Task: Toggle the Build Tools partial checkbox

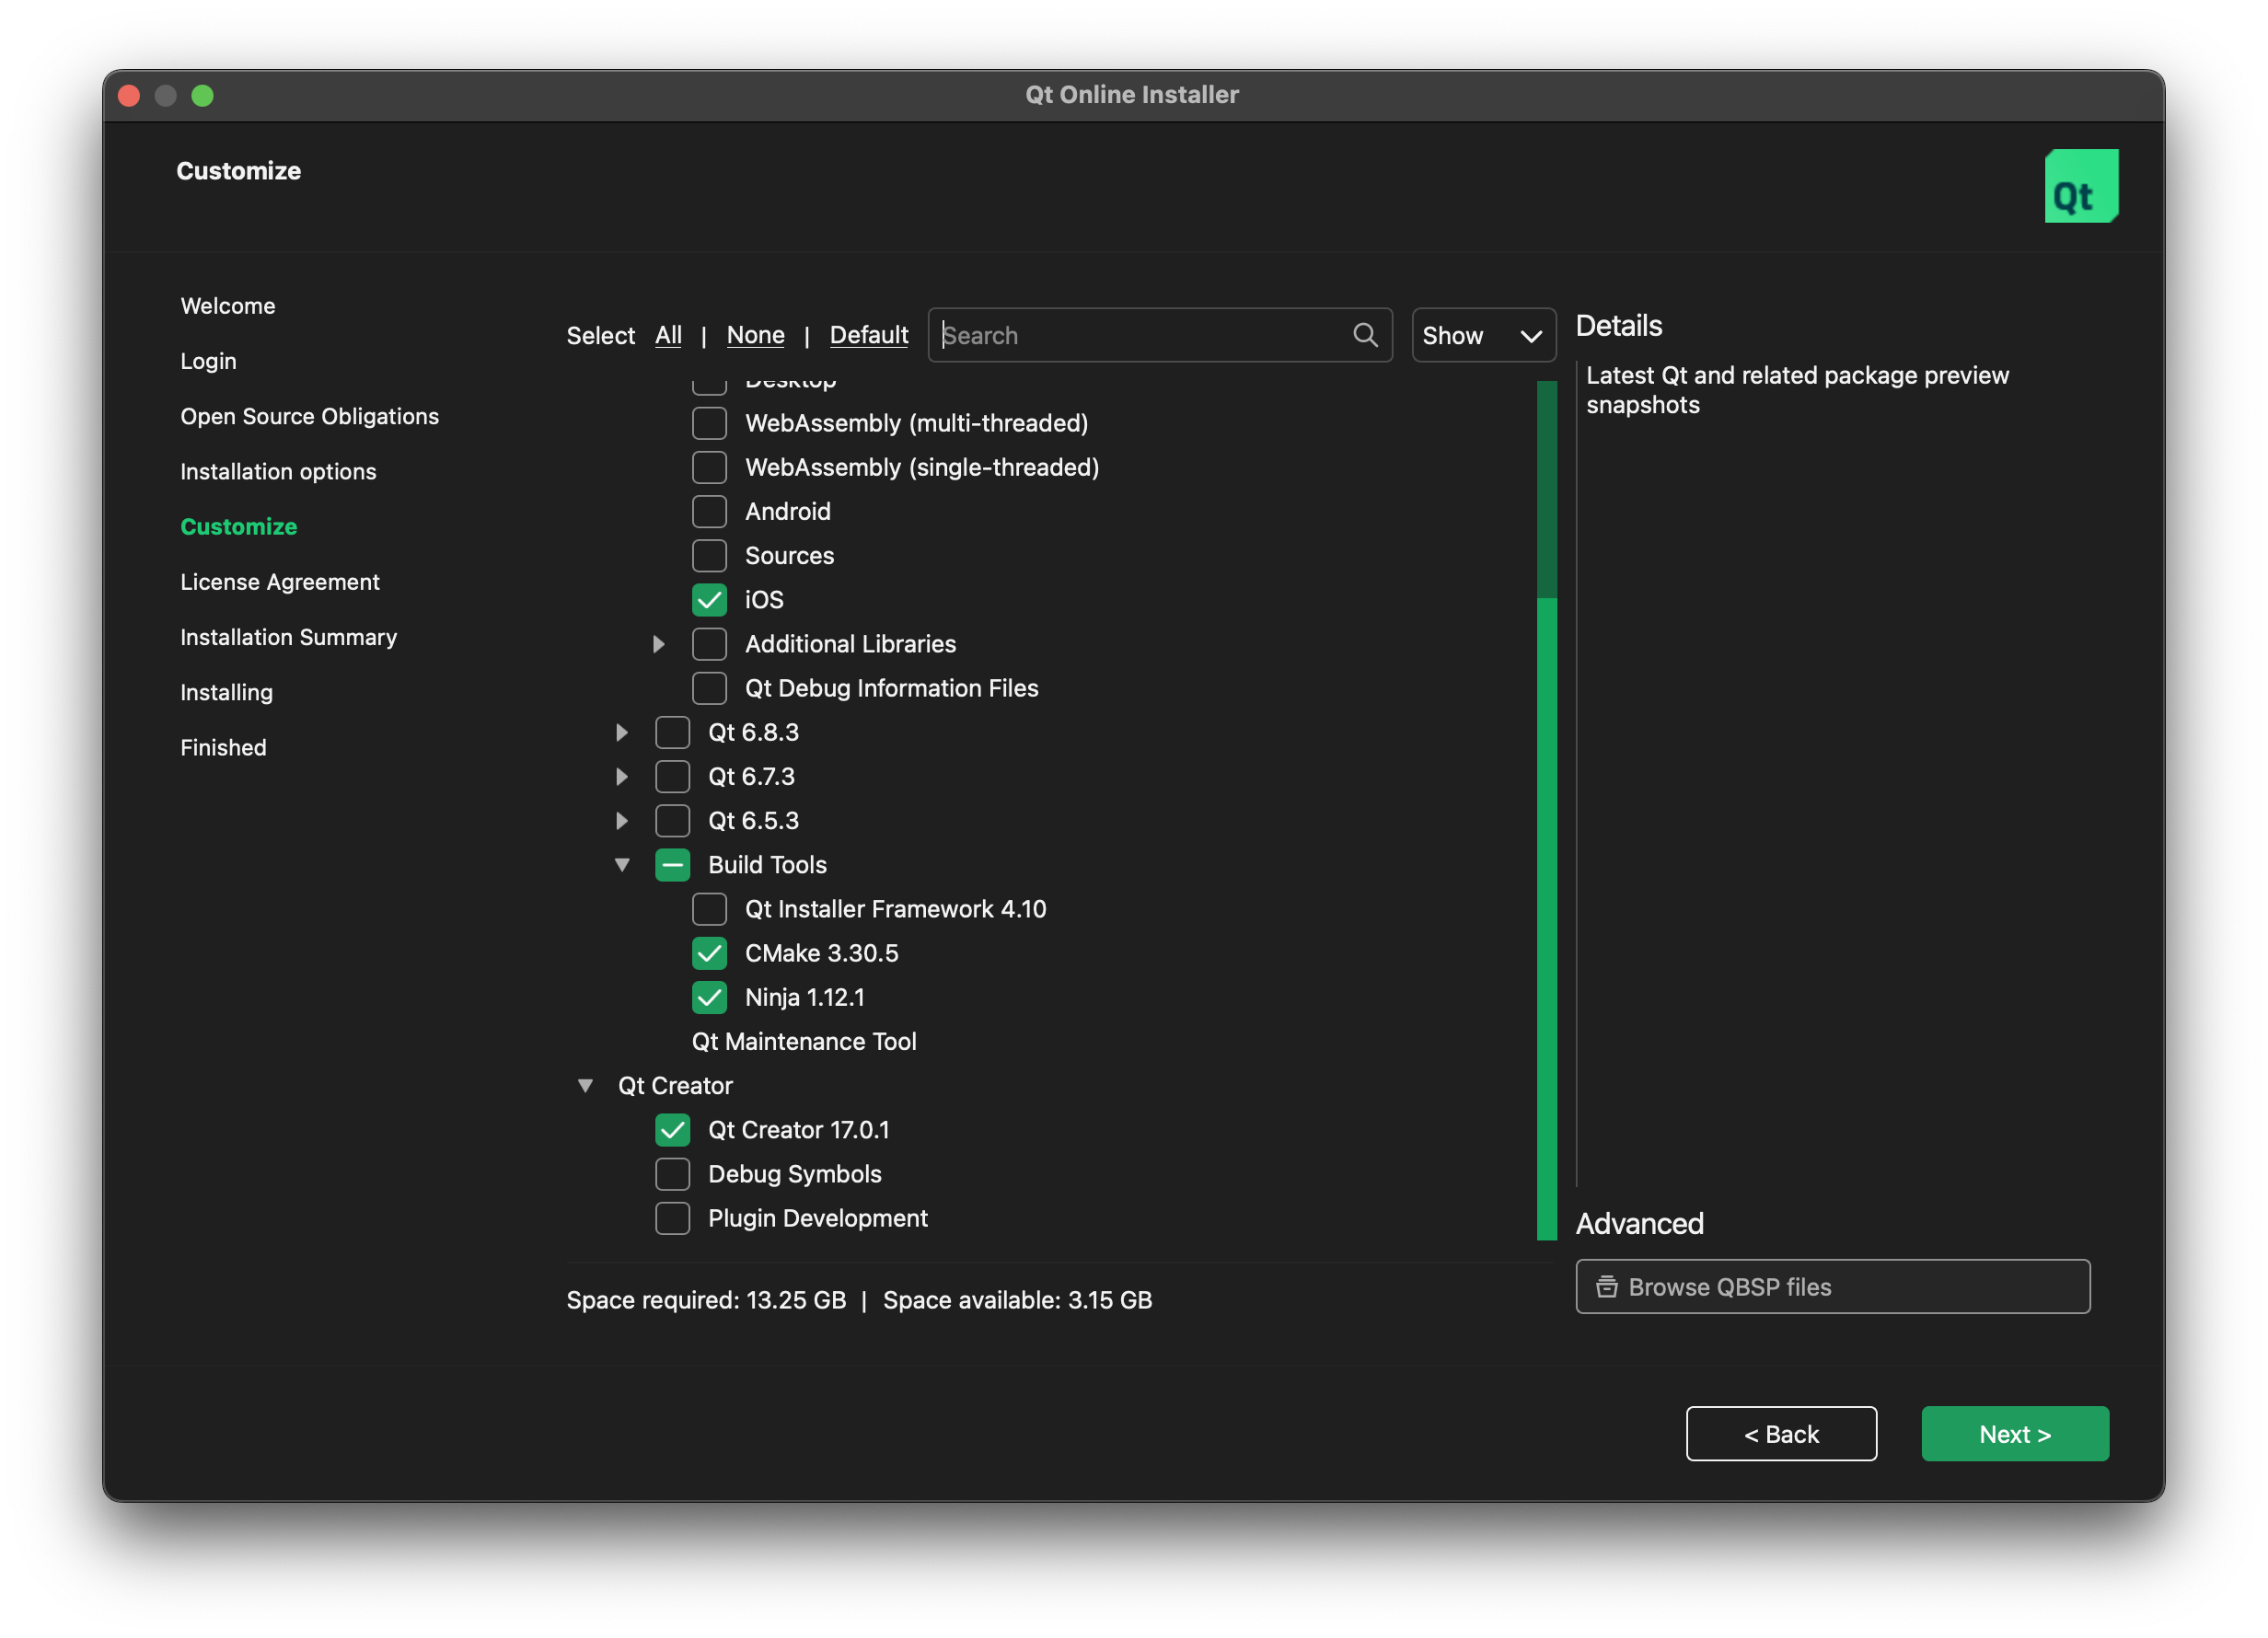Action: click(x=672, y=864)
